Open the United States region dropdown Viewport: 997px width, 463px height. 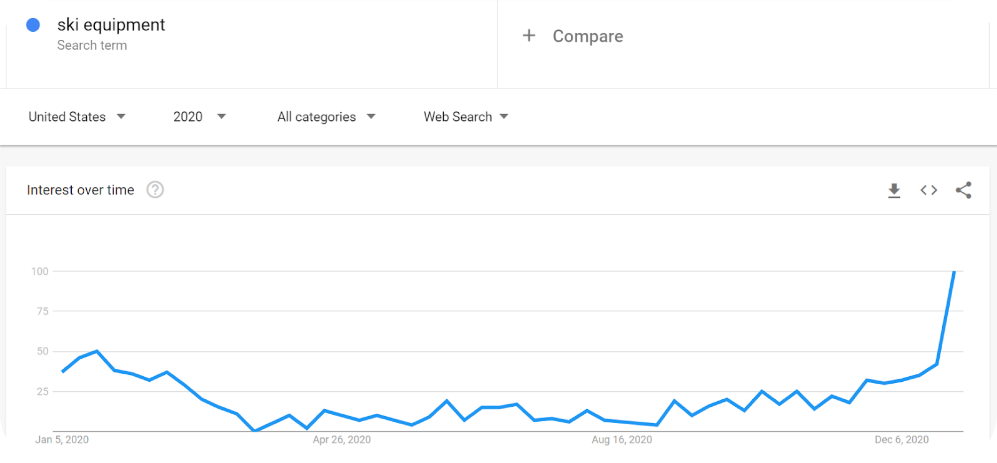click(x=77, y=117)
